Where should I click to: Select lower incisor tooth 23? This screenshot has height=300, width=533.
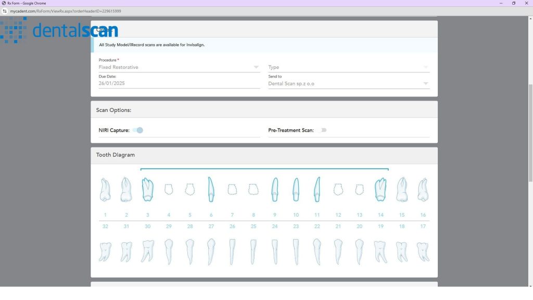pyautogui.click(x=296, y=252)
